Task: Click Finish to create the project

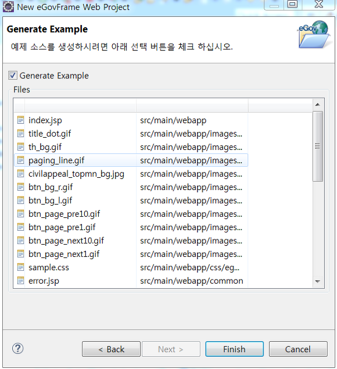Action: click(234, 349)
